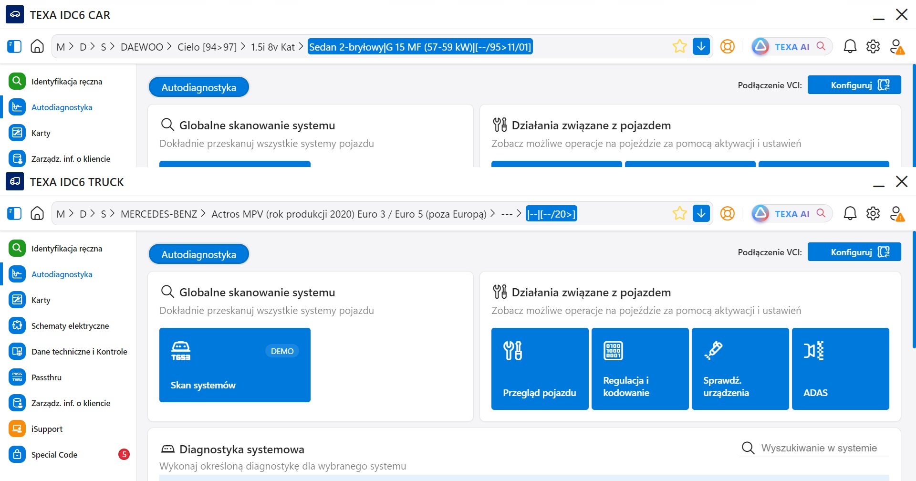Select DAEWOO in the CAR breadcrumb

[142, 47]
